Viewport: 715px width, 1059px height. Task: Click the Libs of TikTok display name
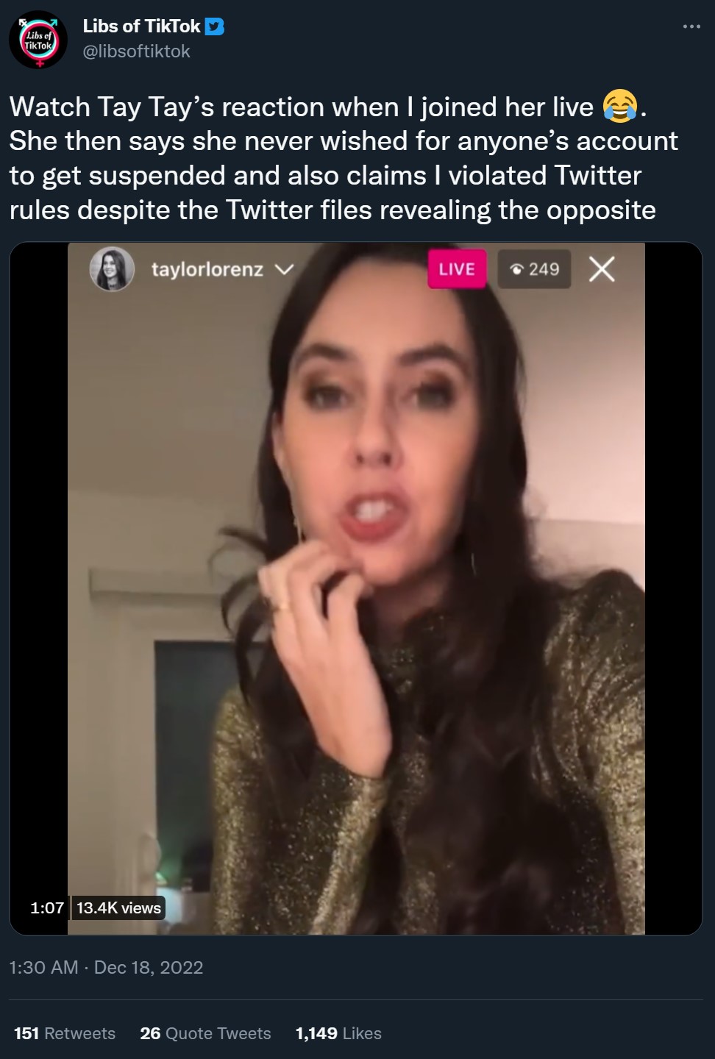coord(141,26)
